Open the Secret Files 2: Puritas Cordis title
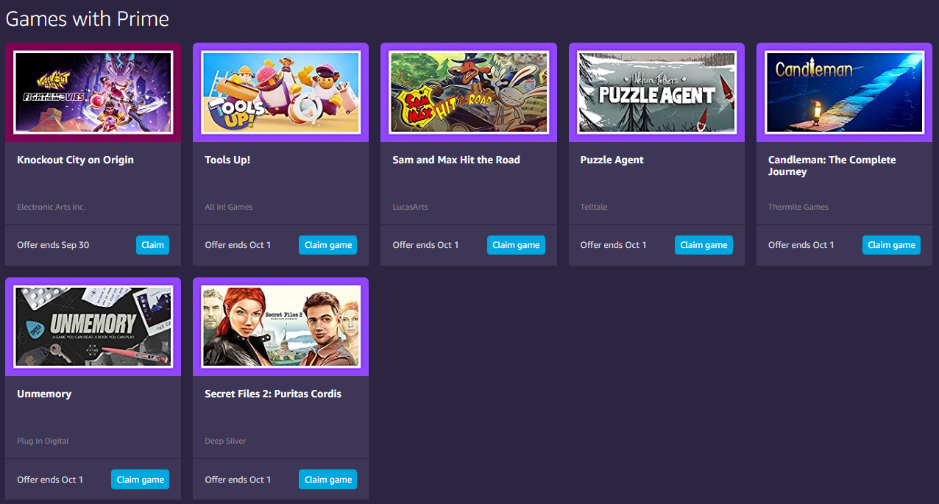939x504 pixels. coord(273,394)
